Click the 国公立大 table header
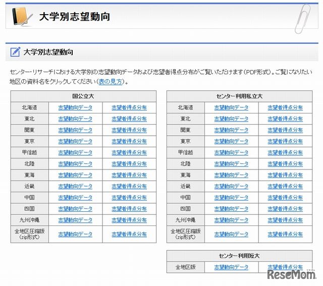Screen dimensions: 323x286 point(83,96)
